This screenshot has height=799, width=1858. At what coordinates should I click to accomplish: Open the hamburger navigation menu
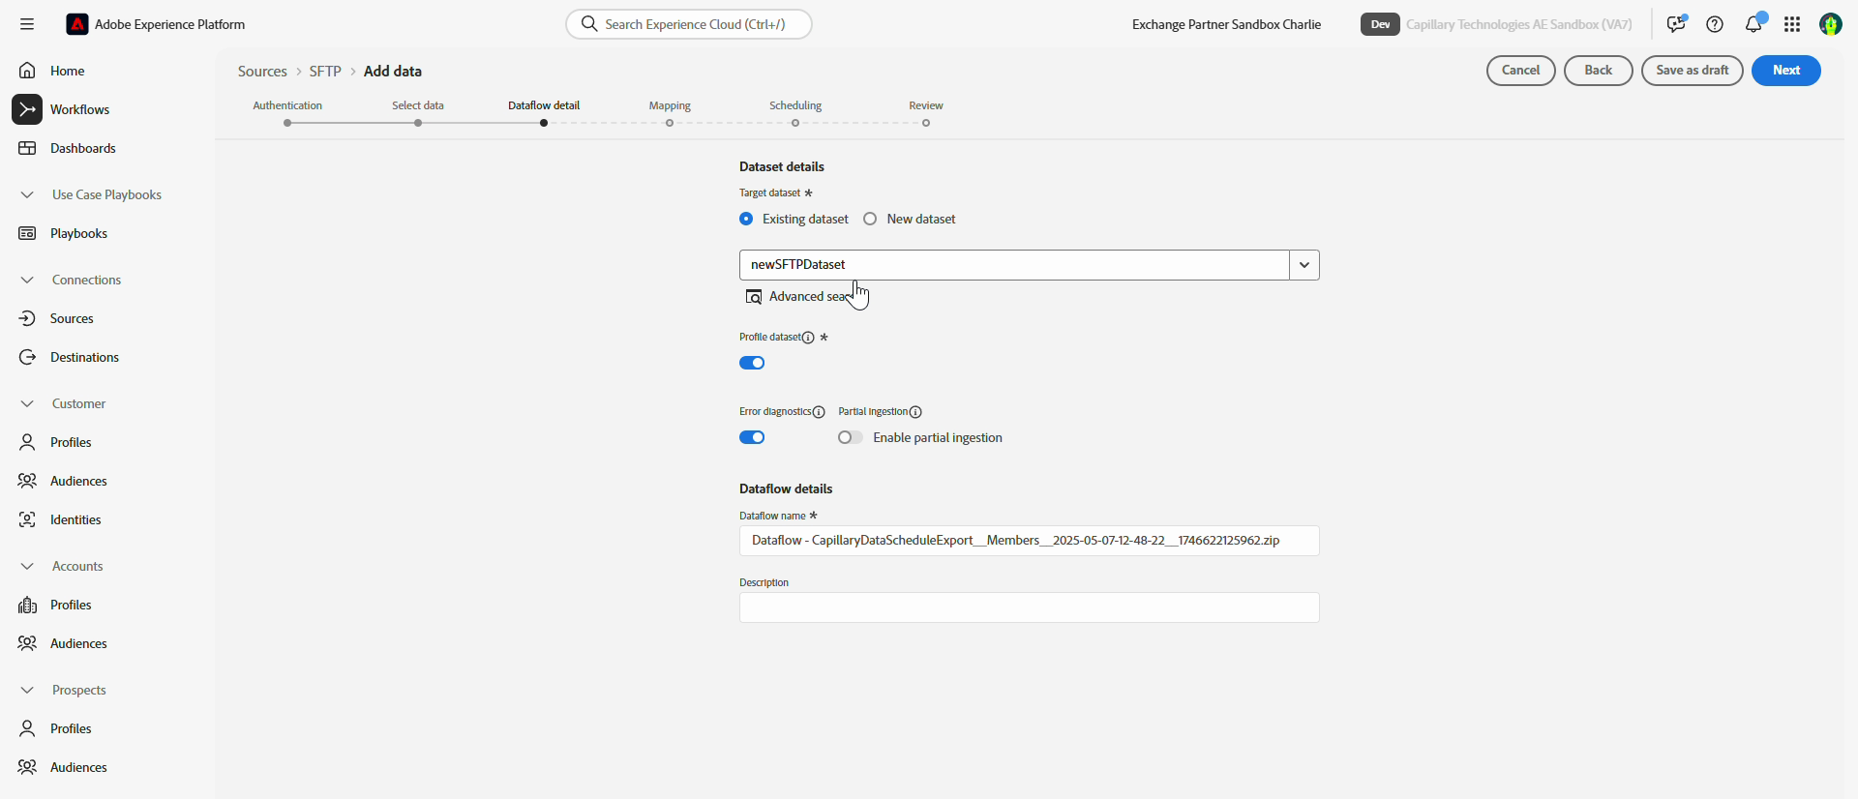tap(27, 24)
